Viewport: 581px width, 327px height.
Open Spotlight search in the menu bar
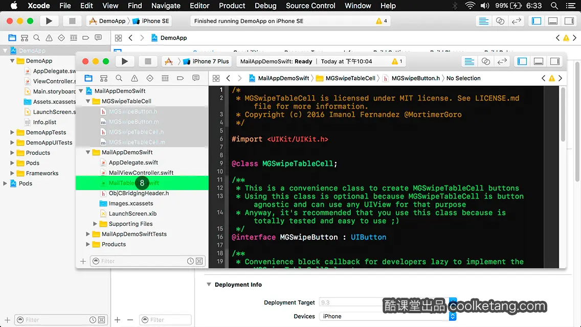click(554, 6)
